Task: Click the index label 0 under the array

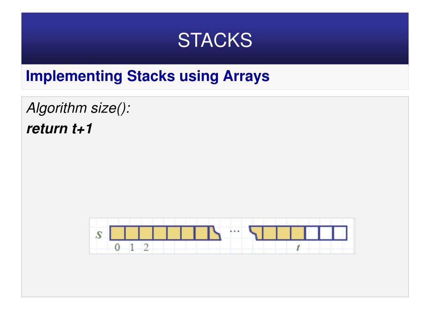Action: pos(118,247)
